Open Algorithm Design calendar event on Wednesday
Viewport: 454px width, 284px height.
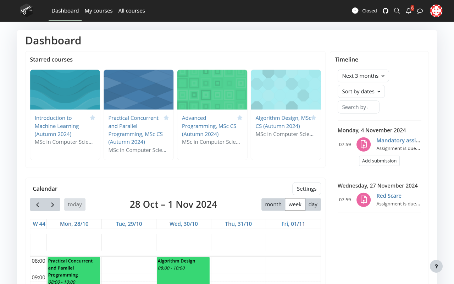point(183,271)
